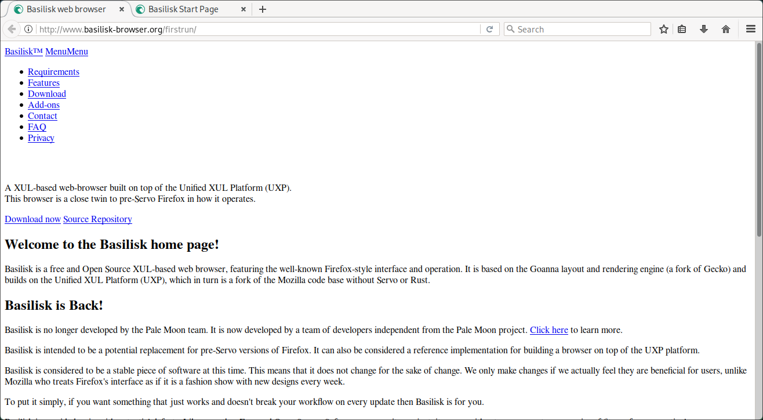The width and height of the screenshot is (763, 420).
Task: Click the Download now link
Action: [x=32, y=219]
